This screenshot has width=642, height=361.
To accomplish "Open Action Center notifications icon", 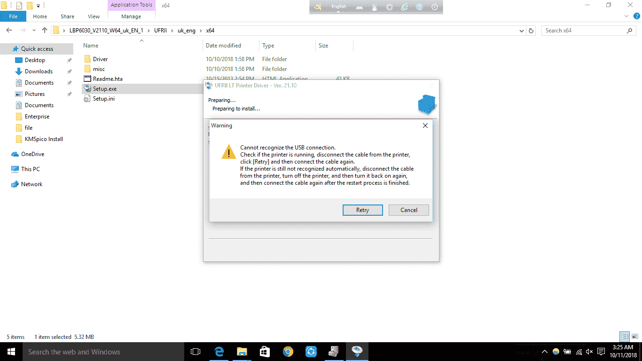I will tap(601, 352).
